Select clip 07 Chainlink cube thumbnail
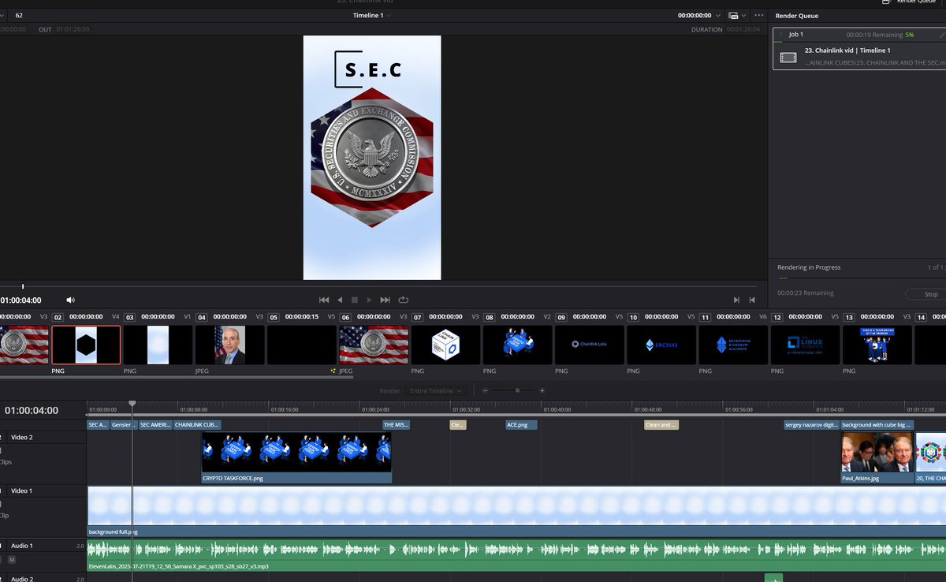This screenshot has height=582, width=946. click(x=445, y=345)
